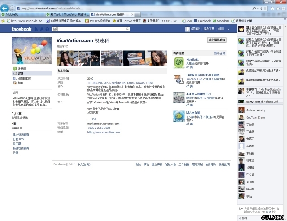The image size is (287, 221).
Task: Click phone number +886-2-2758-3838
Action: [99, 128]
